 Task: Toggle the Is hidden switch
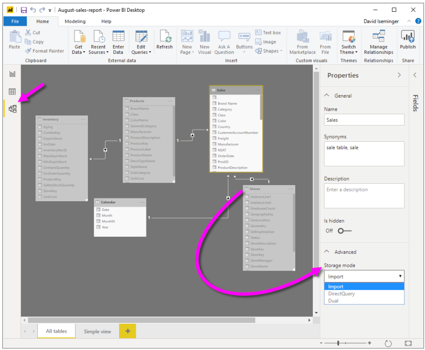[344, 231]
